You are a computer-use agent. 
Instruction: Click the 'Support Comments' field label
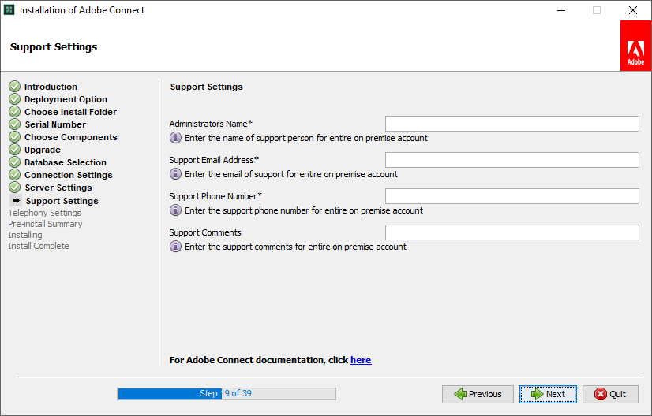[x=205, y=232]
